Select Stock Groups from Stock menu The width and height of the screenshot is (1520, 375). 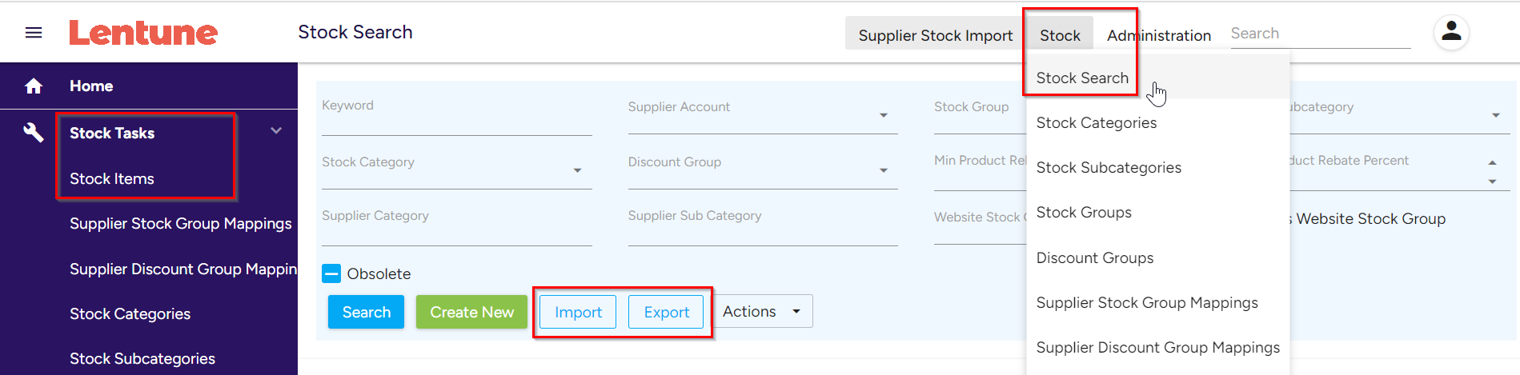point(1158,212)
